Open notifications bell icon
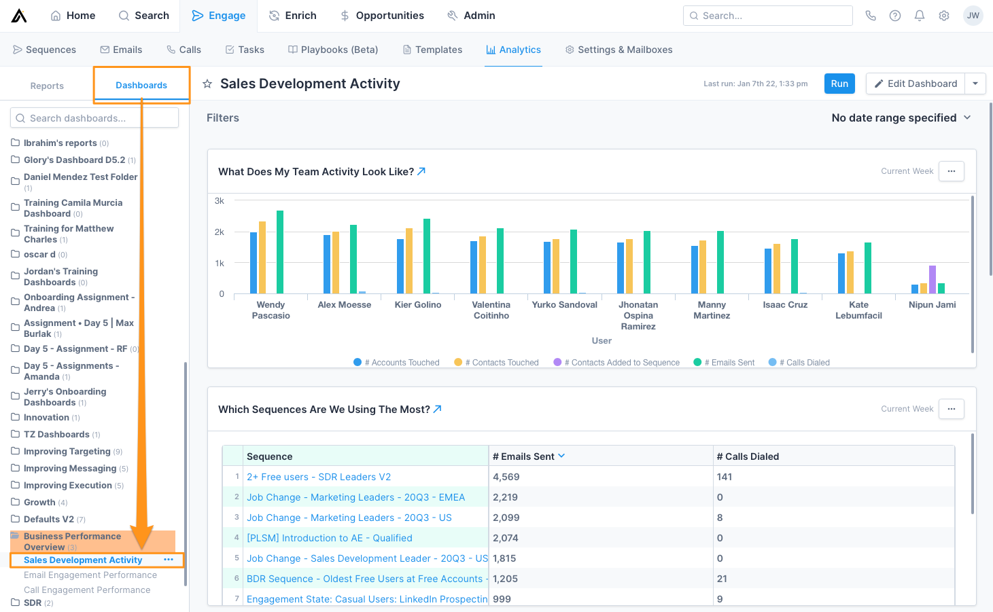This screenshot has height=612, width=993. click(x=920, y=16)
